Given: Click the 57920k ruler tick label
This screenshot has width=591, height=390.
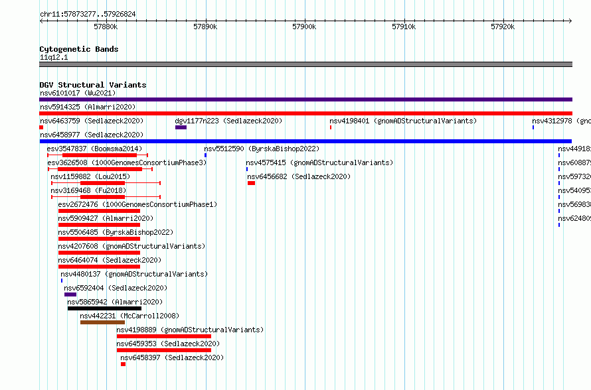Looking at the screenshot, I should [x=503, y=27].
